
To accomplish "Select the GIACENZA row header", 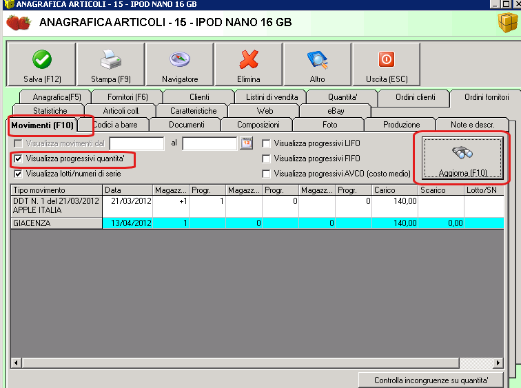I will point(57,223).
